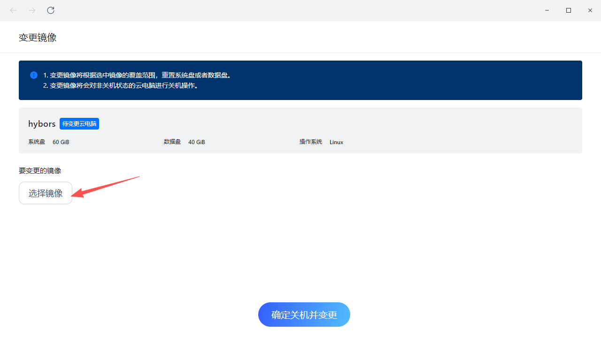601x338 pixels.
Task: Click the back navigation arrow
Action: coord(13,10)
